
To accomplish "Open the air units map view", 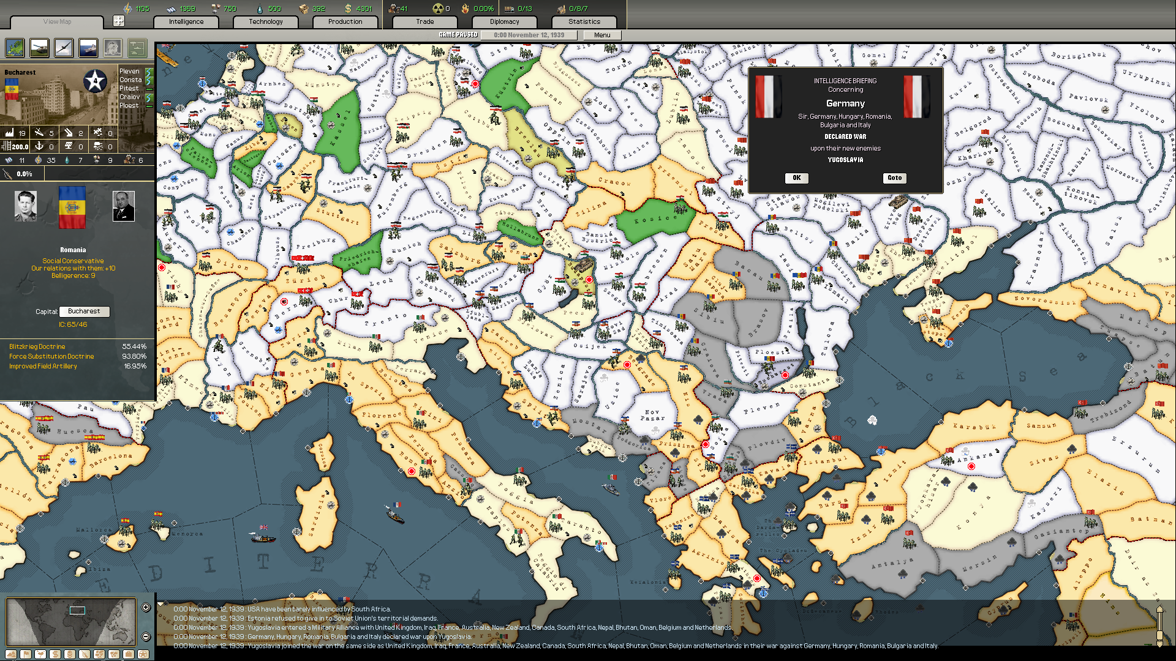I will (64, 48).
